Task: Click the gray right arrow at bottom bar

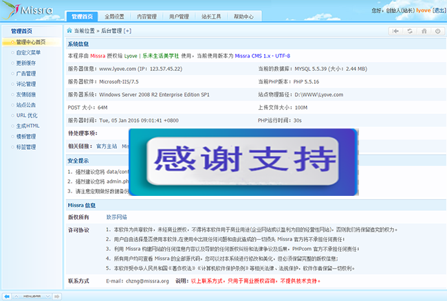Action: pyautogui.click(x=57, y=296)
